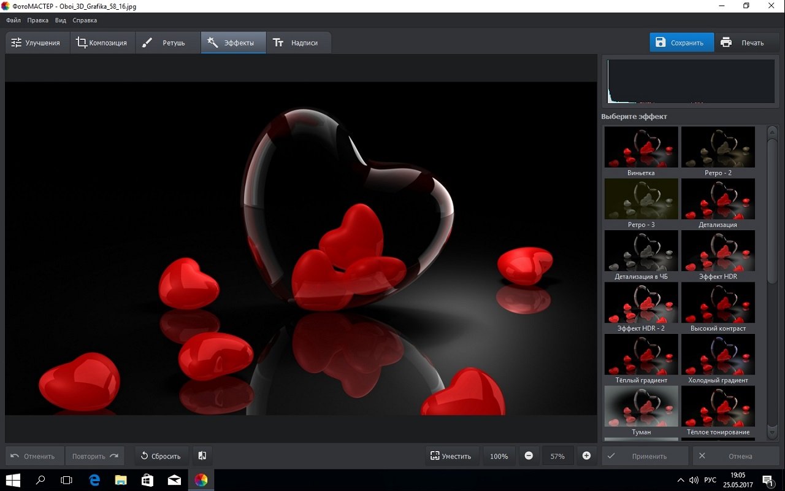
Task: Set zoom to 100%
Action: pos(499,456)
